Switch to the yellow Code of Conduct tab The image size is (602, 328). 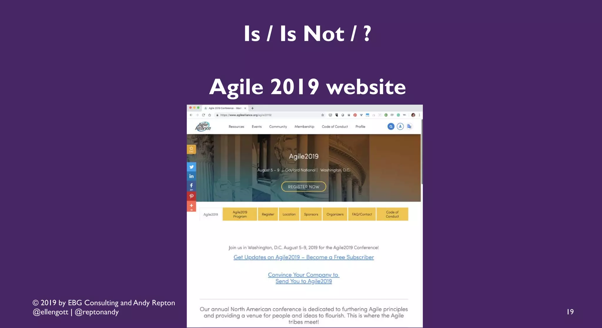[x=392, y=214]
